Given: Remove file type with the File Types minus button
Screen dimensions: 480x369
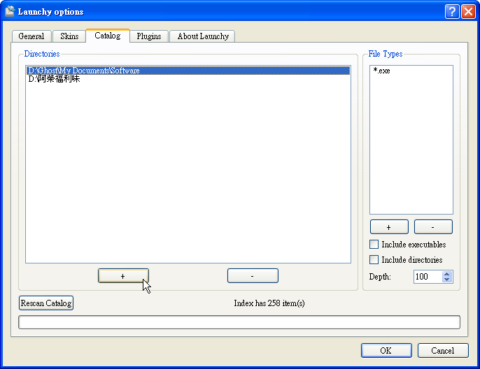Looking at the screenshot, I should [x=433, y=227].
